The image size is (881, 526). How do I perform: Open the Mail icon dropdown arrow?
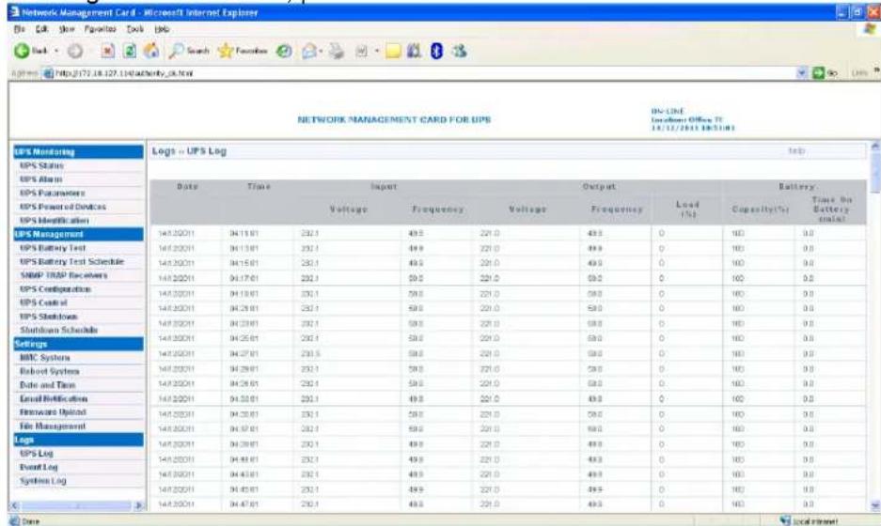click(321, 51)
